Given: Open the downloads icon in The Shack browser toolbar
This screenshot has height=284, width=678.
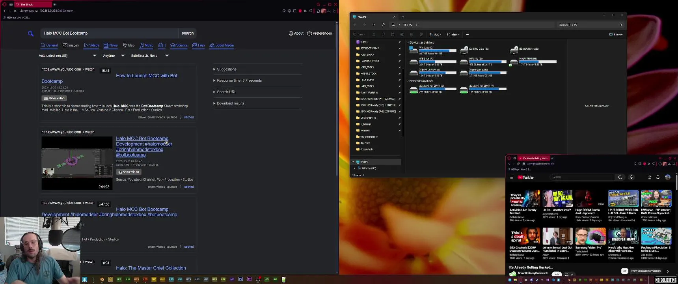Looking at the screenshot, I should click(x=329, y=11).
